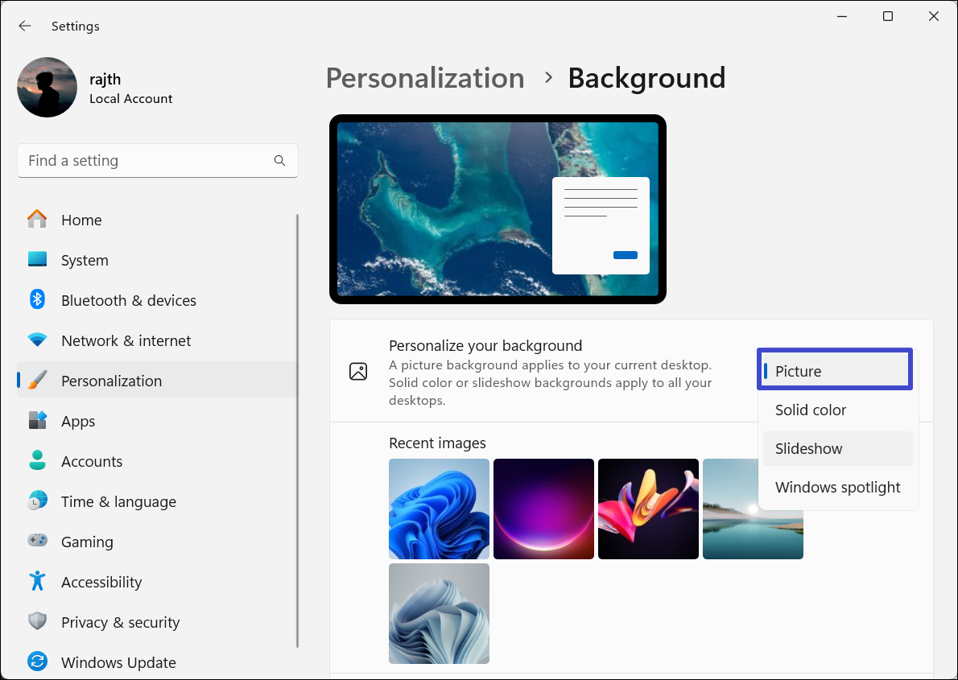
Task: Click the Home icon in sidebar
Action: [37, 220]
